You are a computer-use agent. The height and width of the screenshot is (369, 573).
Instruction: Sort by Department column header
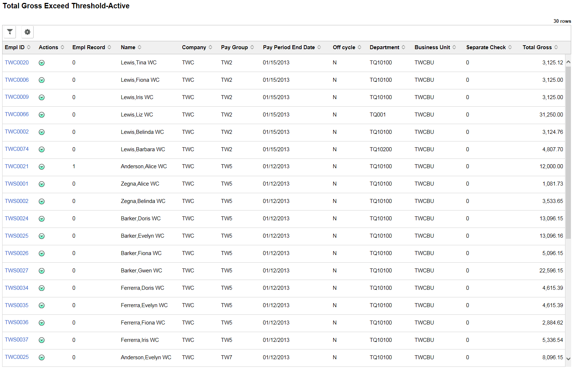click(387, 47)
